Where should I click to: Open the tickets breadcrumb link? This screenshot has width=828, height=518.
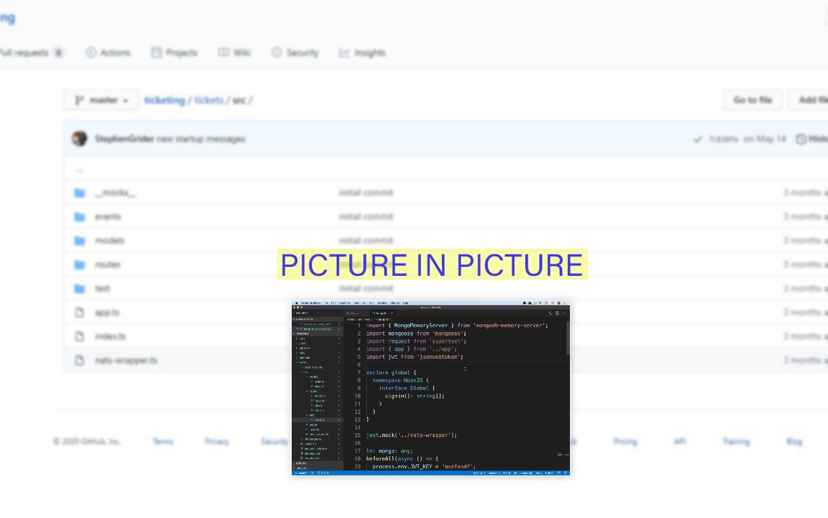pyautogui.click(x=209, y=100)
